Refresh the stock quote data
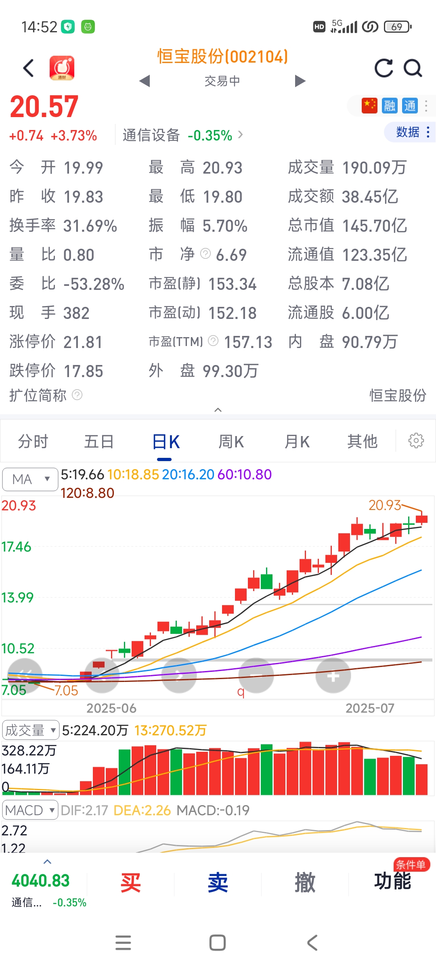The width and height of the screenshot is (436, 969). coord(384,68)
